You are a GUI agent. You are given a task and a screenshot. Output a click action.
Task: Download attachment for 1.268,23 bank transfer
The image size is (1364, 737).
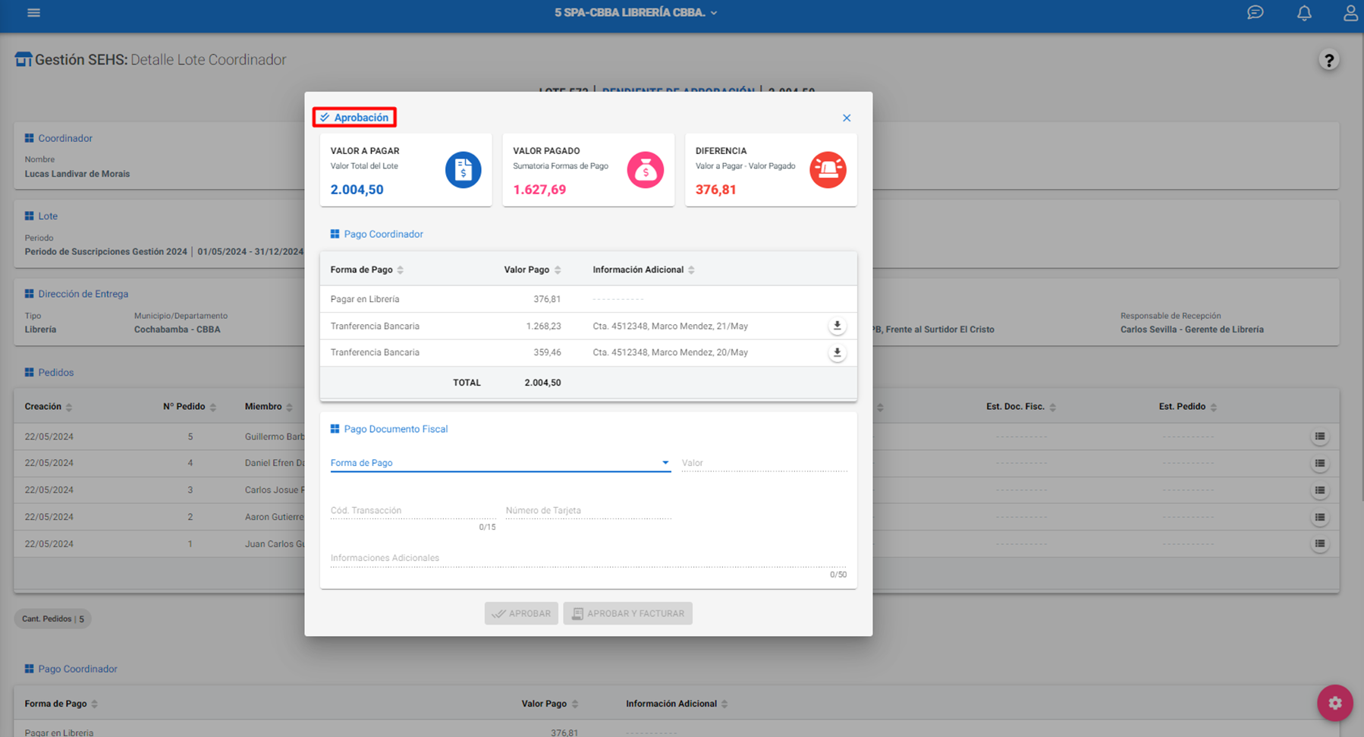coord(837,326)
